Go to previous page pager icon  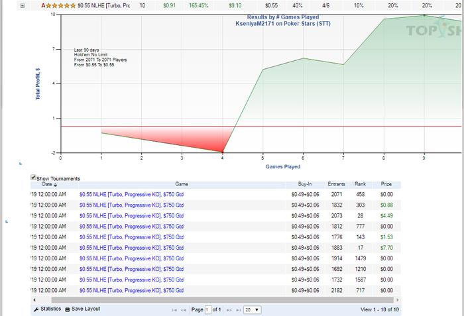coord(184,310)
